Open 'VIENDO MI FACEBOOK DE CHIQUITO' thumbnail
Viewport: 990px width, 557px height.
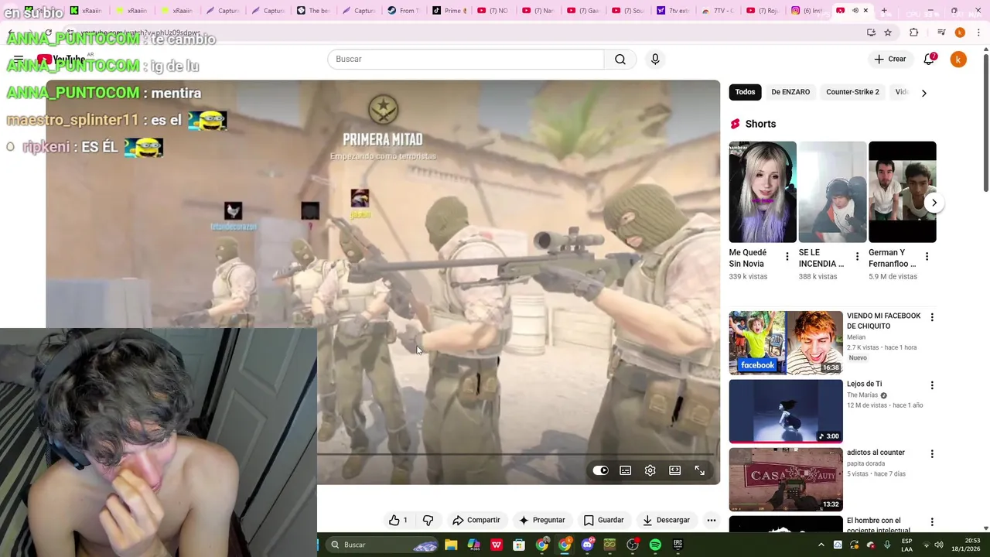point(786,343)
